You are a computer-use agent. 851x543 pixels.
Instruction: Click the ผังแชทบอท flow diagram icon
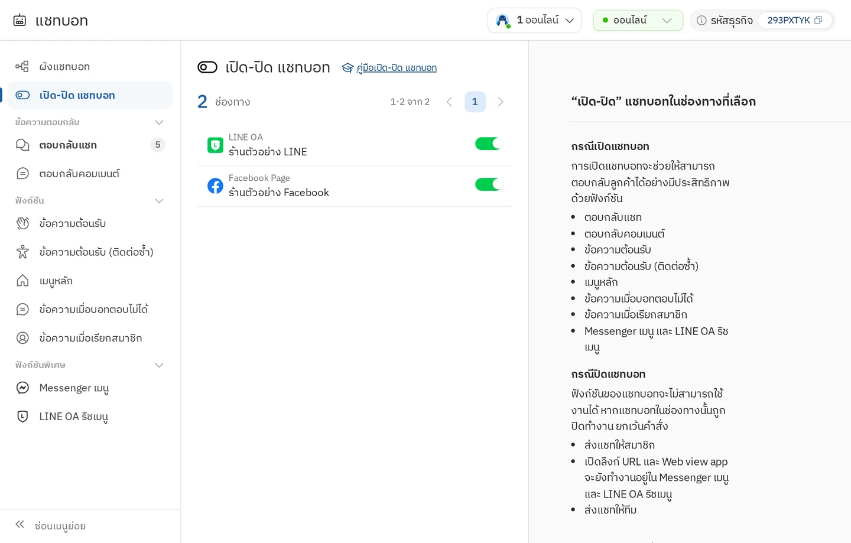(x=22, y=66)
